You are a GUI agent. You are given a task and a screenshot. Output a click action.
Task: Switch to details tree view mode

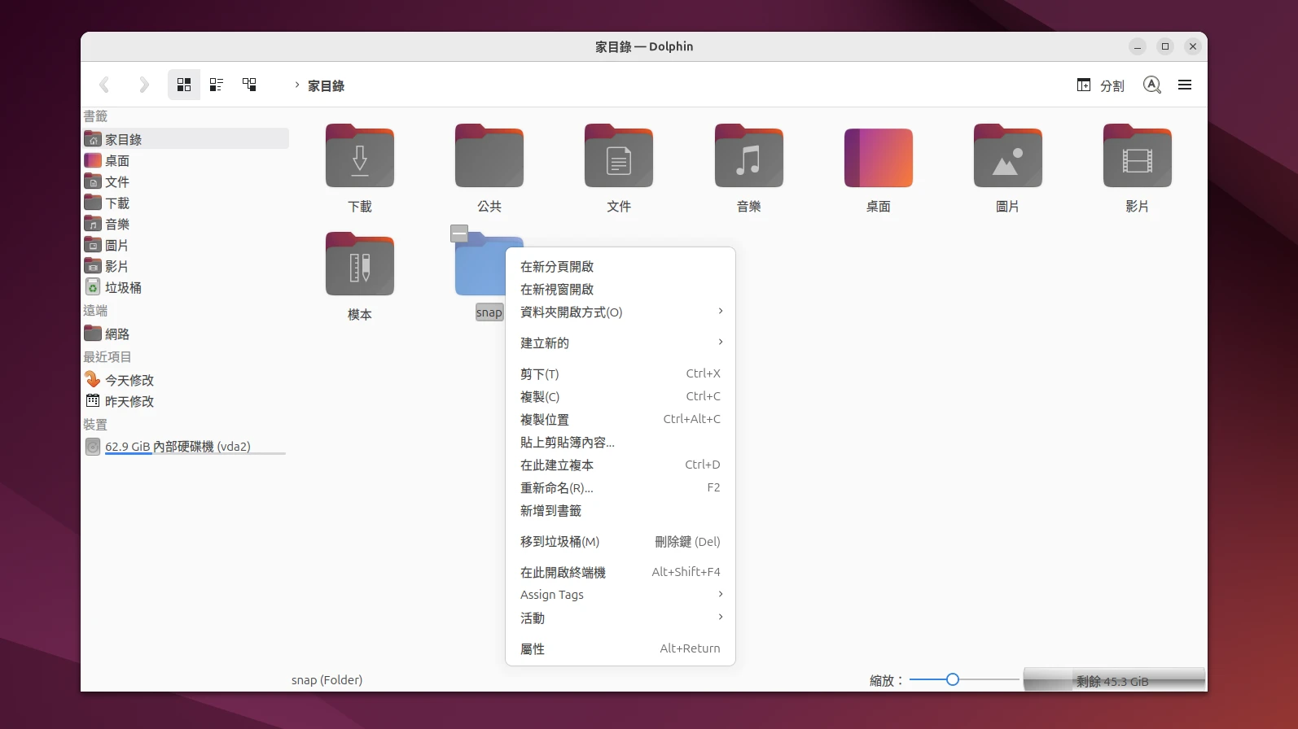pyautogui.click(x=249, y=85)
